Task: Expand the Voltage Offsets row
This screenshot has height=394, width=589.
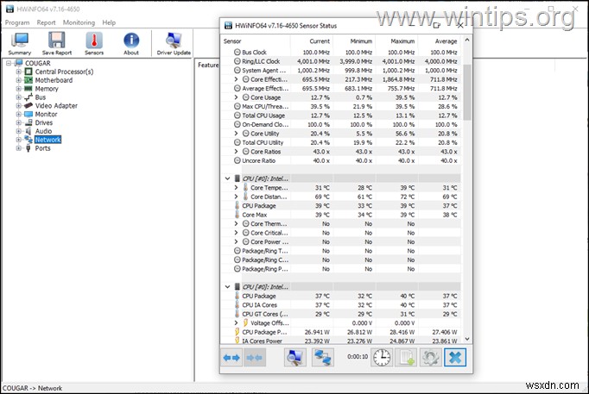Action: click(236, 322)
